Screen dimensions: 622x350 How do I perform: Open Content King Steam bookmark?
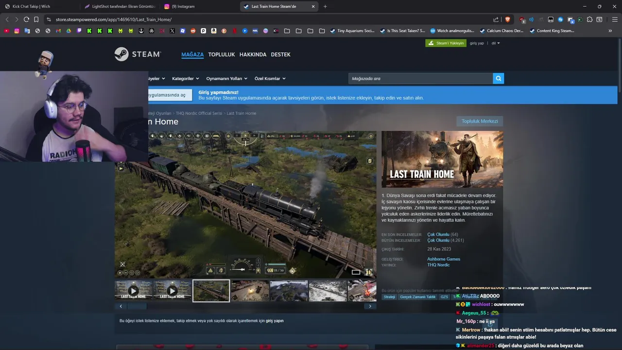click(552, 31)
